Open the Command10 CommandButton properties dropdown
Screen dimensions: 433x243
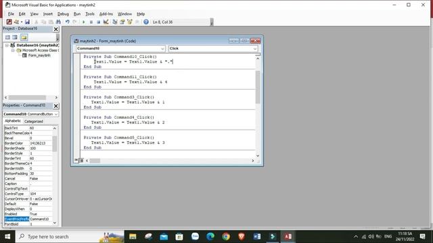[56, 114]
